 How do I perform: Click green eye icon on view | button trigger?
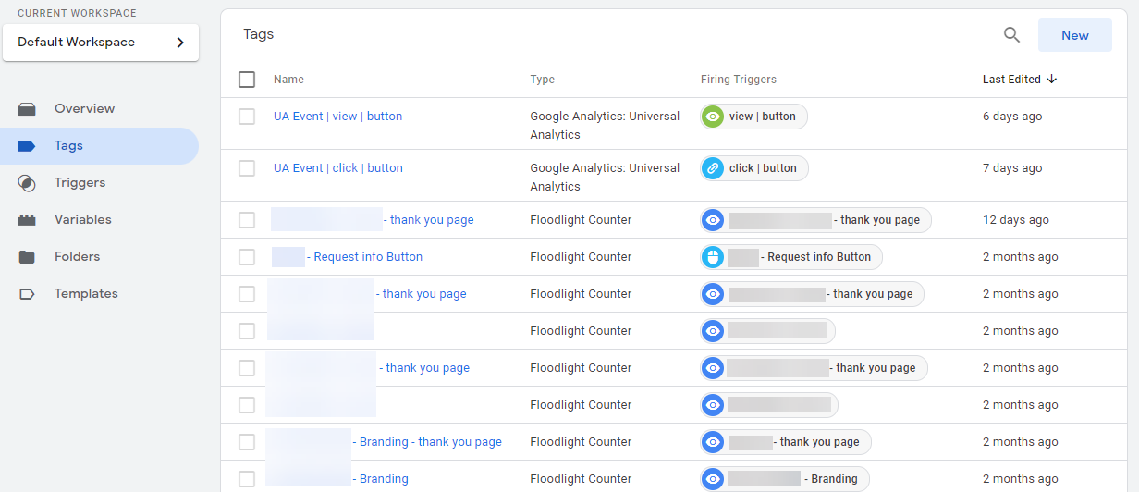pos(712,117)
